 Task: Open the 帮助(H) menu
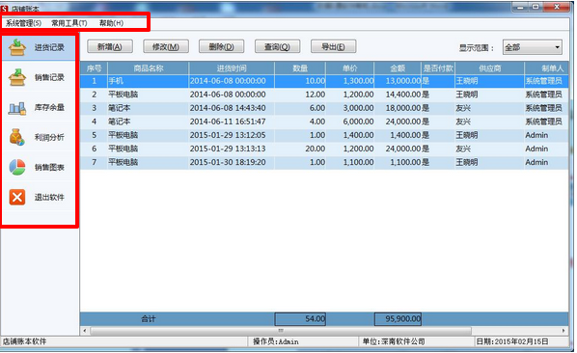(x=111, y=23)
